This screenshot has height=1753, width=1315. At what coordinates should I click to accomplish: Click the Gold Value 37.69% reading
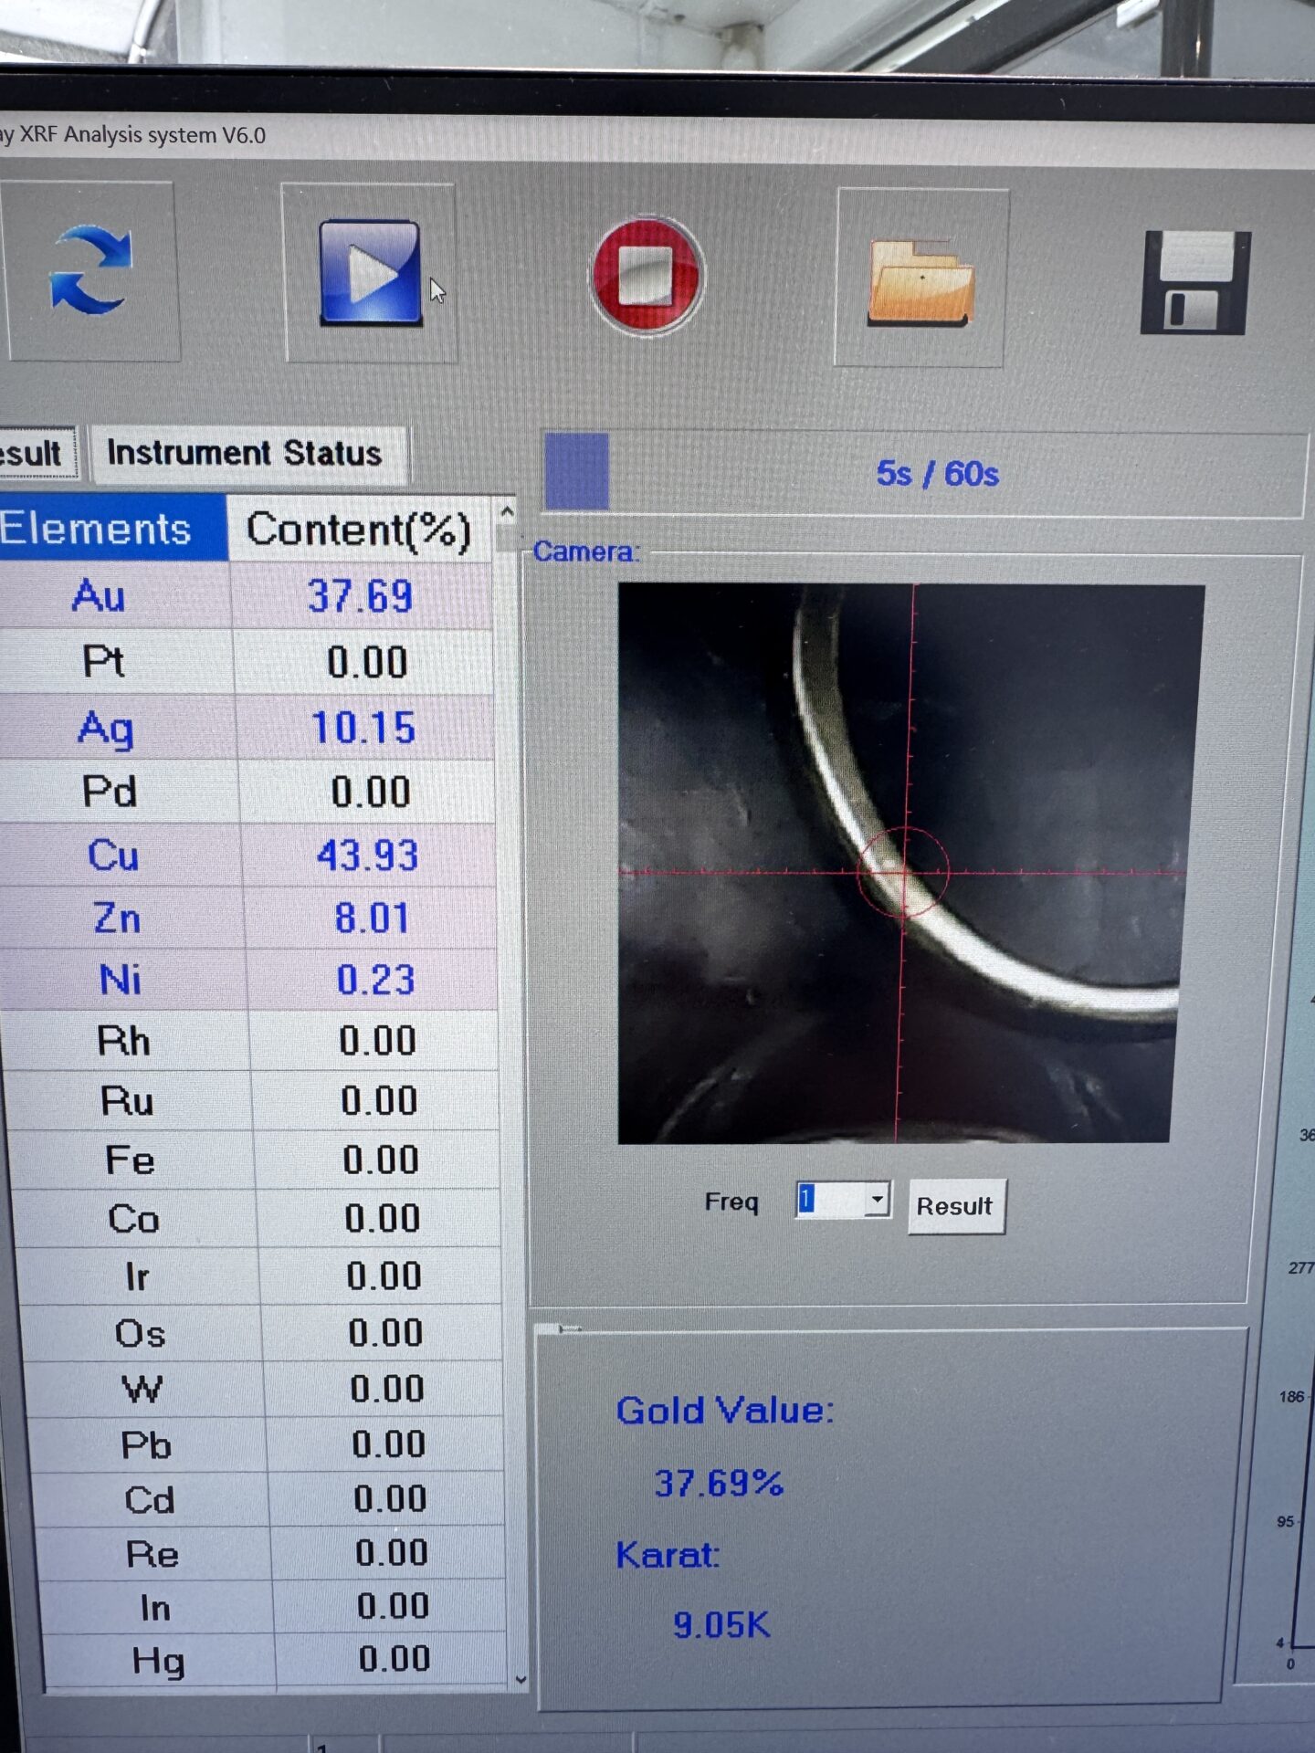click(719, 1484)
